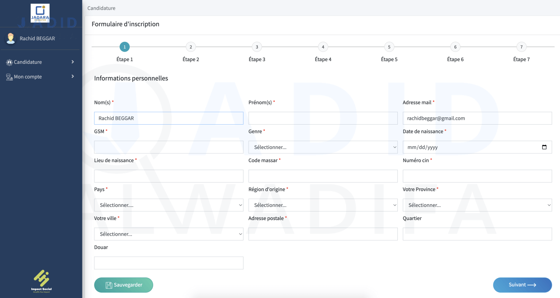The width and height of the screenshot is (560, 298).
Task: Expand the Candidature menu chevron
Action: pos(73,62)
